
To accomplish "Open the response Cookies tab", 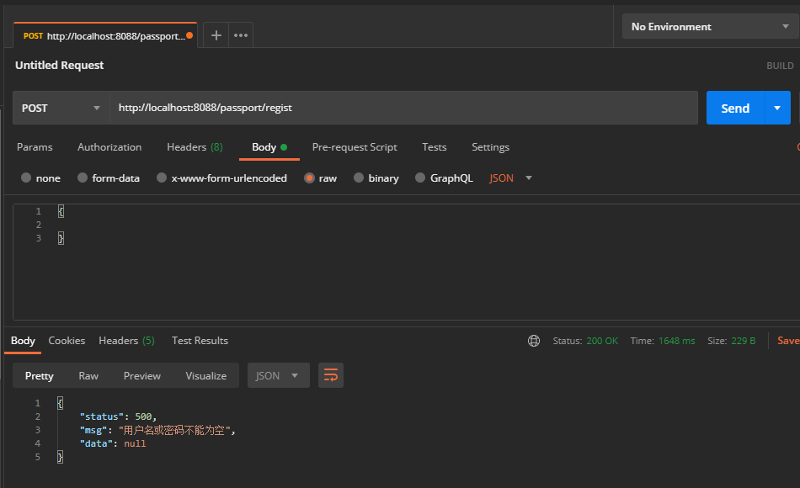I will point(67,341).
